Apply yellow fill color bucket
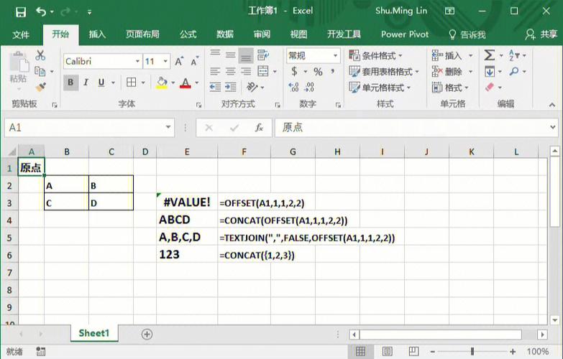The width and height of the screenshot is (563, 359). [162, 83]
